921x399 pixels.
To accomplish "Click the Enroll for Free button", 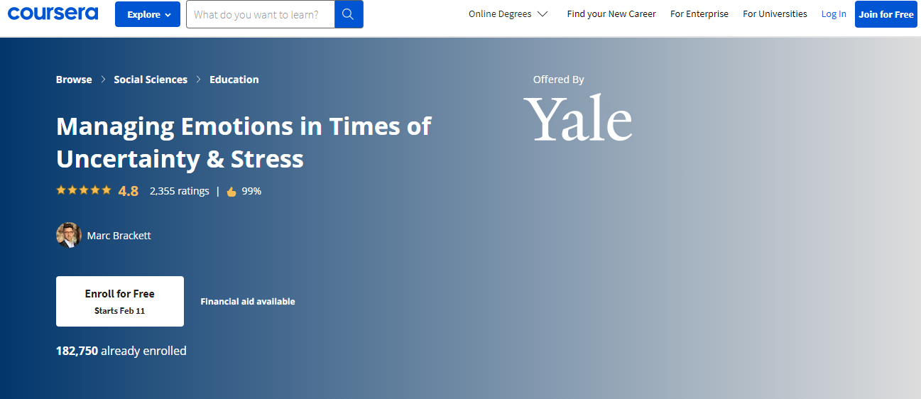I will (x=119, y=301).
